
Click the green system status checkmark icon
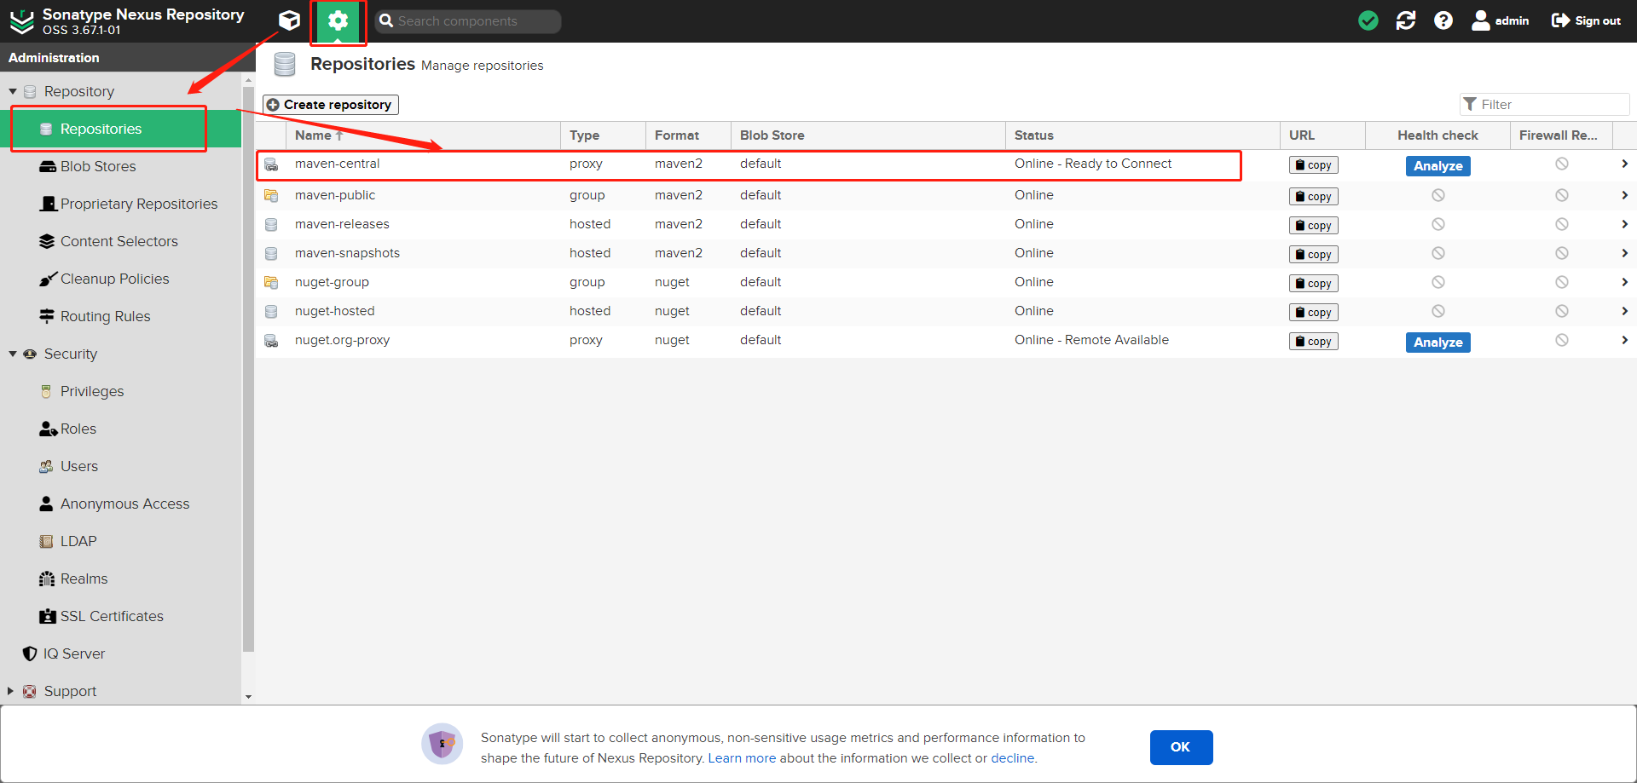1368,20
